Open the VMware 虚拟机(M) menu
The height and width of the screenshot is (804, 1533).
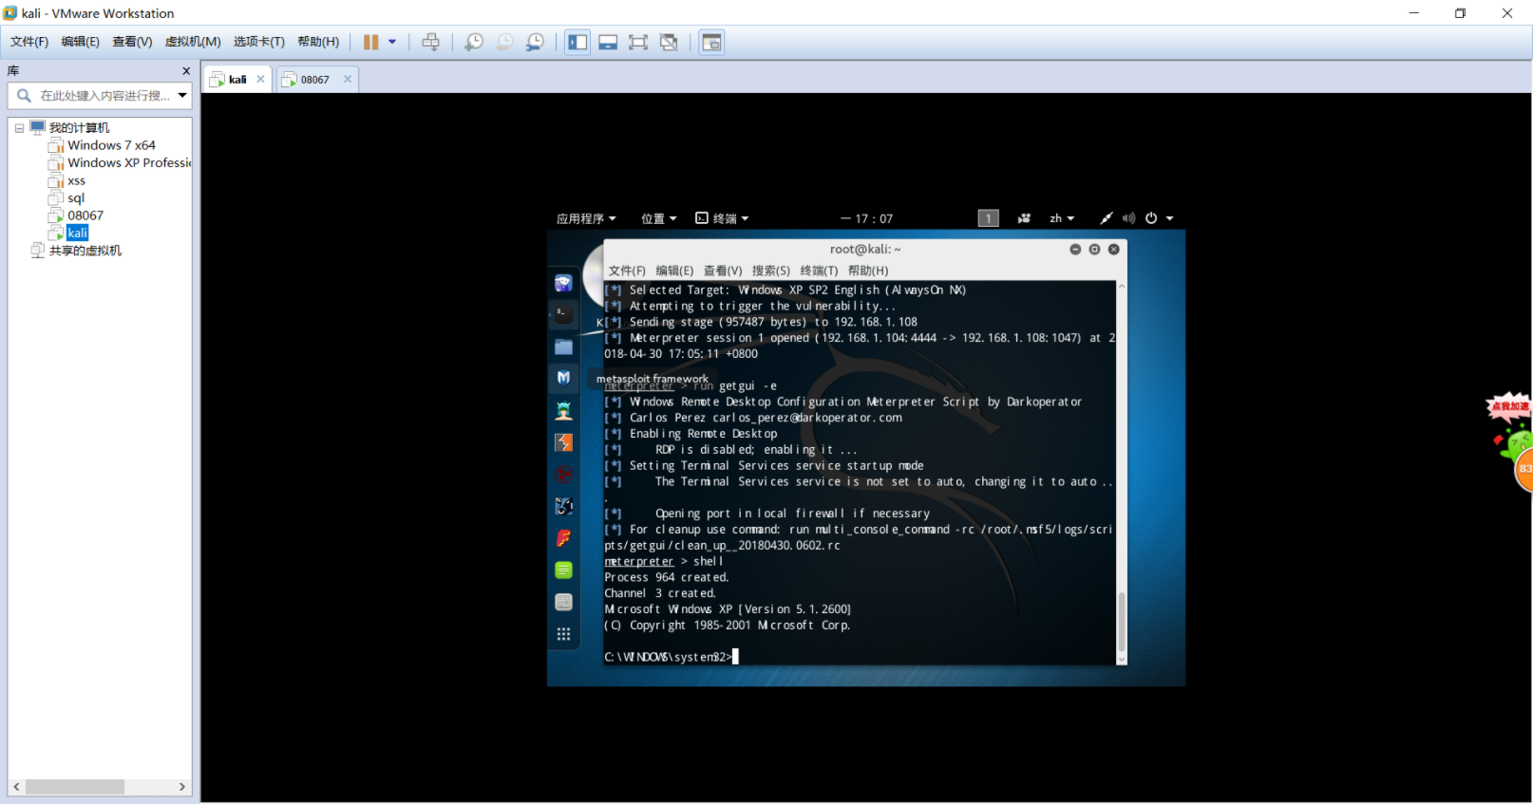click(x=193, y=42)
